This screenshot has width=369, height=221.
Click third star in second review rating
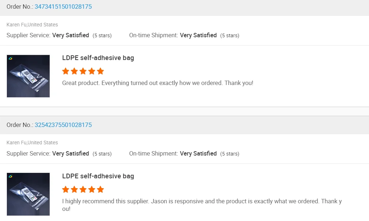click(x=83, y=190)
